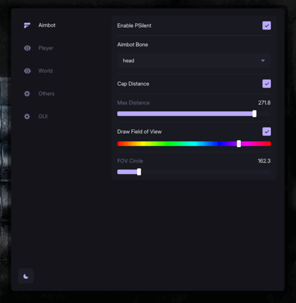
Task: Click the Max Distance label
Action: pyautogui.click(x=133, y=102)
